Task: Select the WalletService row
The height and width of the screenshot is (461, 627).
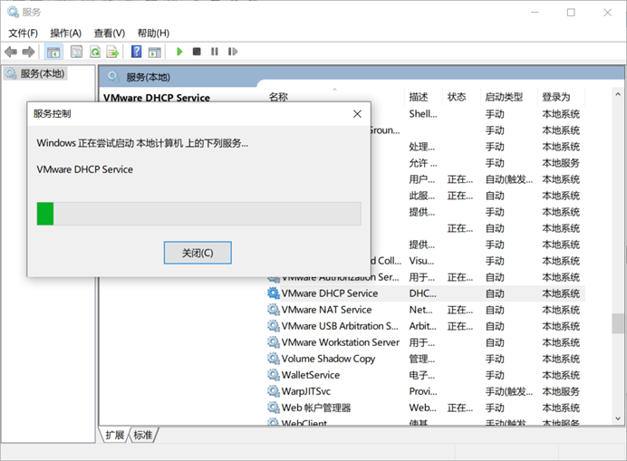Action: 426,375
